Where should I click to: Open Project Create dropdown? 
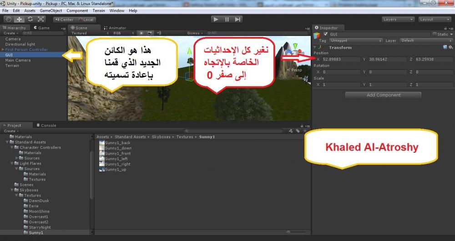pyautogui.click(x=11, y=131)
